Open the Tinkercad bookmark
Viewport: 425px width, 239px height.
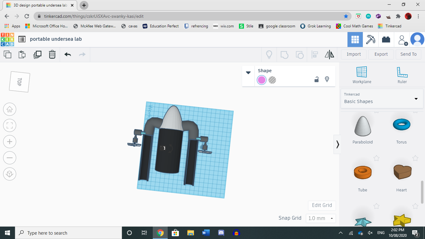(x=390, y=26)
